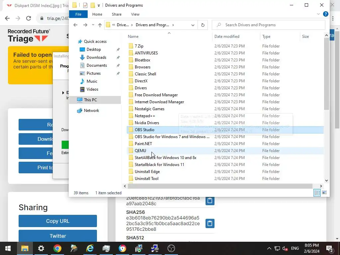
Task: Click Chrome's back arrow
Action: (x=7, y=18)
